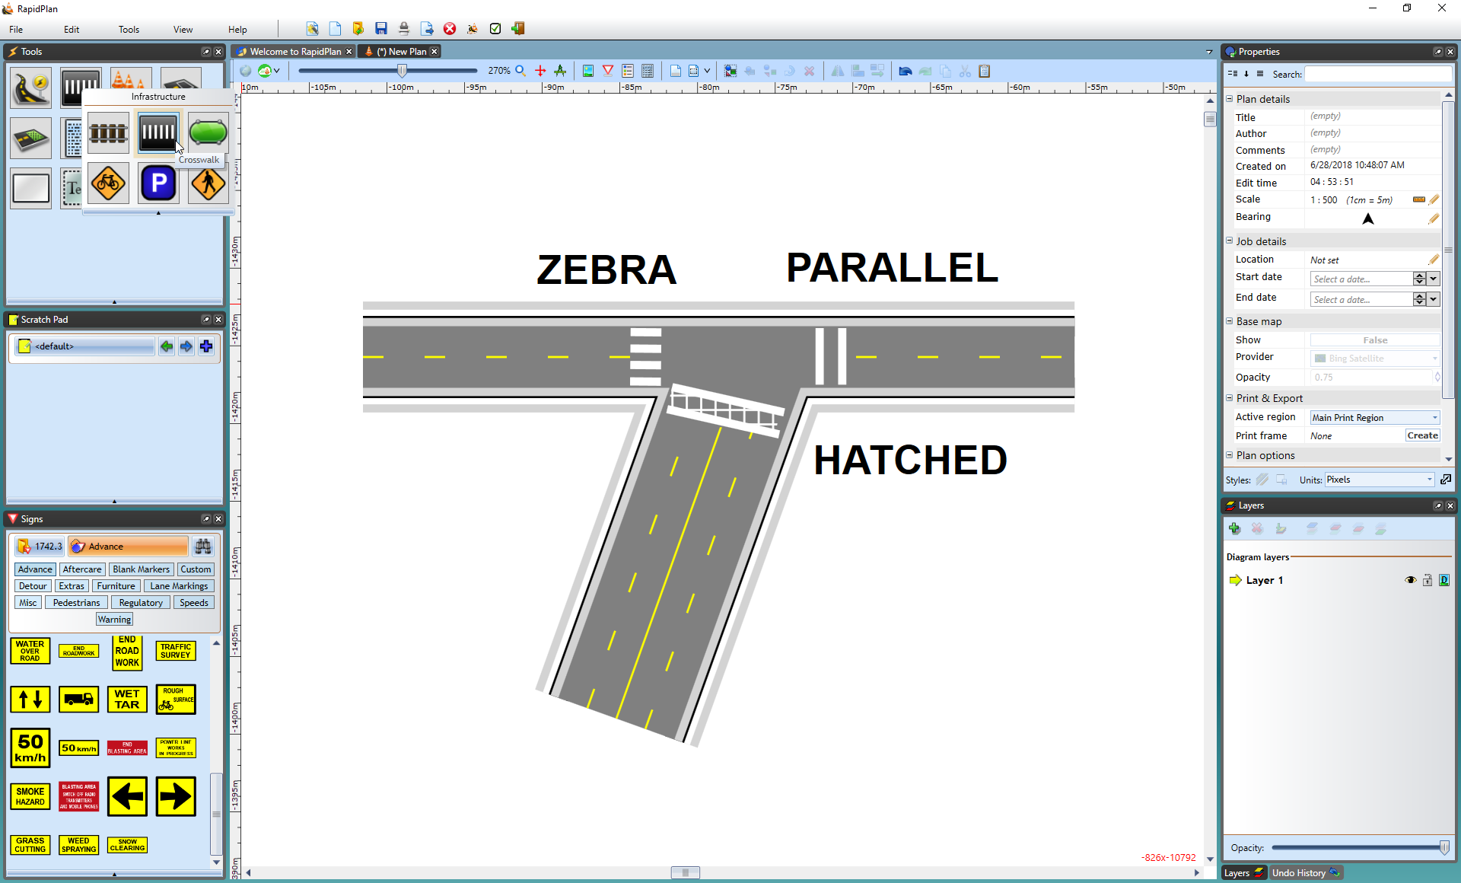Pick the blue Parking sign tool
The height and width of the screenshot is (883, 1461).
[158, 183]
